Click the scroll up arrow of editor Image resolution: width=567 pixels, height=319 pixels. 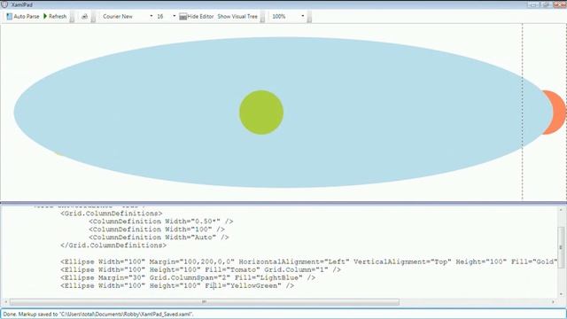[x=561, y=210]
